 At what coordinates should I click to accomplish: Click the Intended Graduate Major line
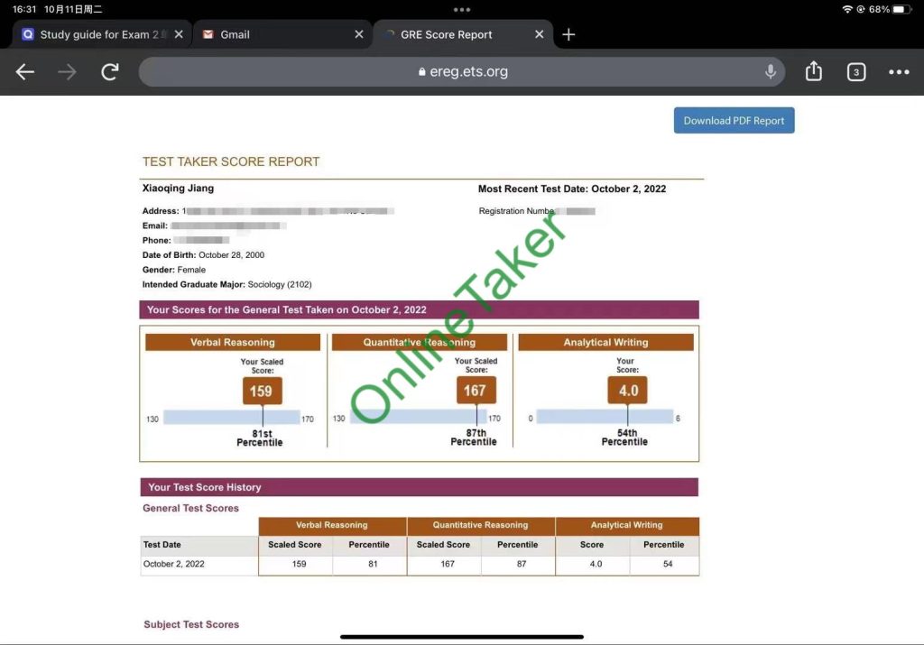tap(226, 284)
